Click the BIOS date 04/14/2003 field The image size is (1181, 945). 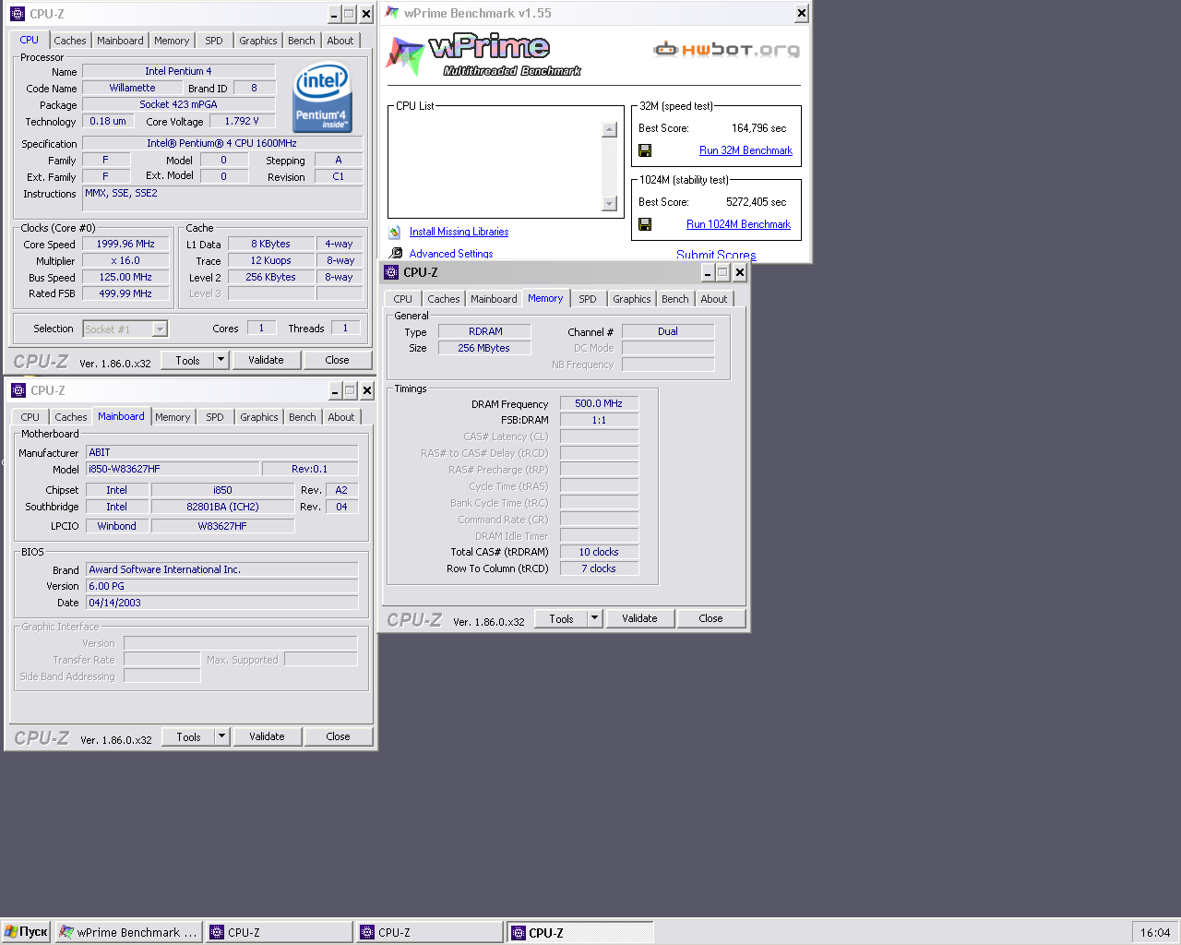[221, 603]
